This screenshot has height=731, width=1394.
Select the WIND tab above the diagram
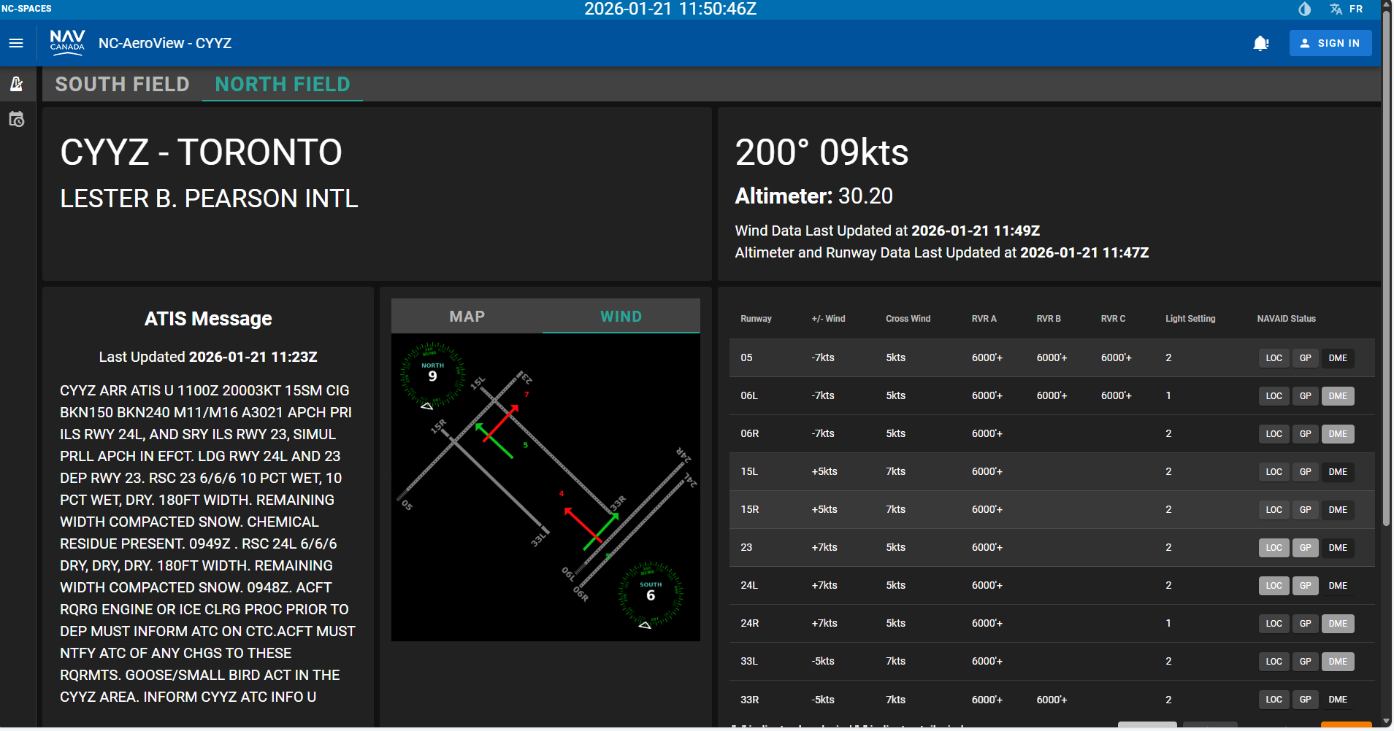(621, 316)
